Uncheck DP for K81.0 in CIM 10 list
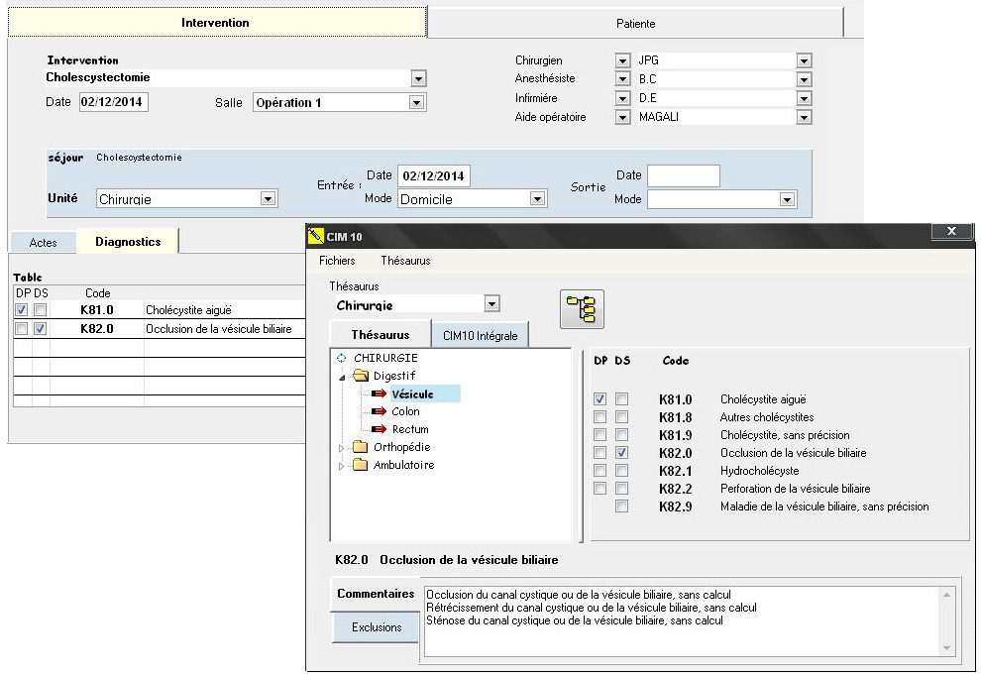The width and height of the screenshot is (981, 674). [599, 398]
